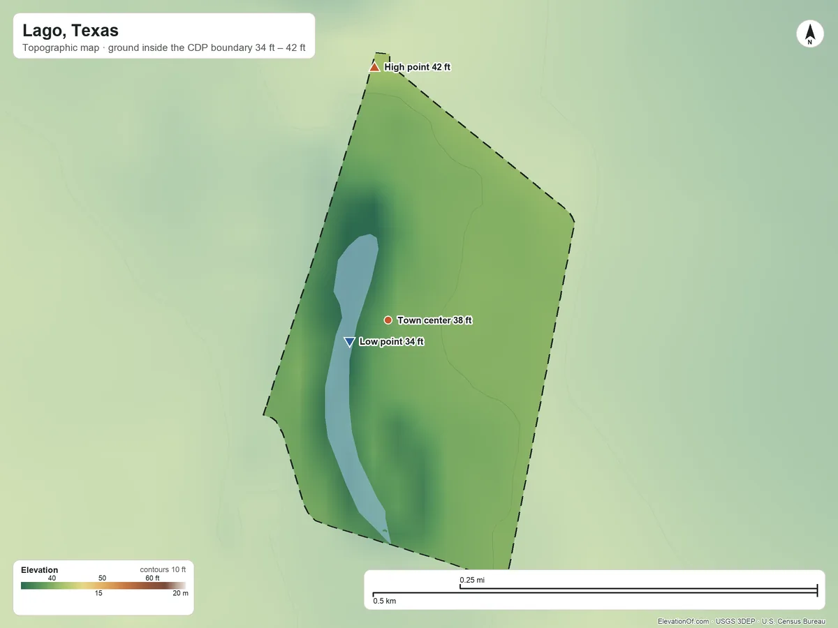Image resolution: width=838 pixels, height=628 pixels.
Task: Click the red town center dot marker
Action: (x=388, y=320)
